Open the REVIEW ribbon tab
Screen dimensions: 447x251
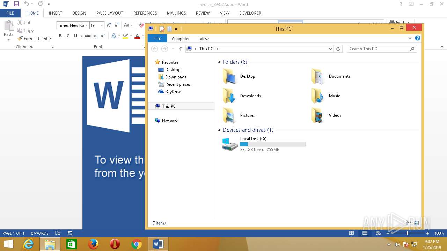pos(203,13)
